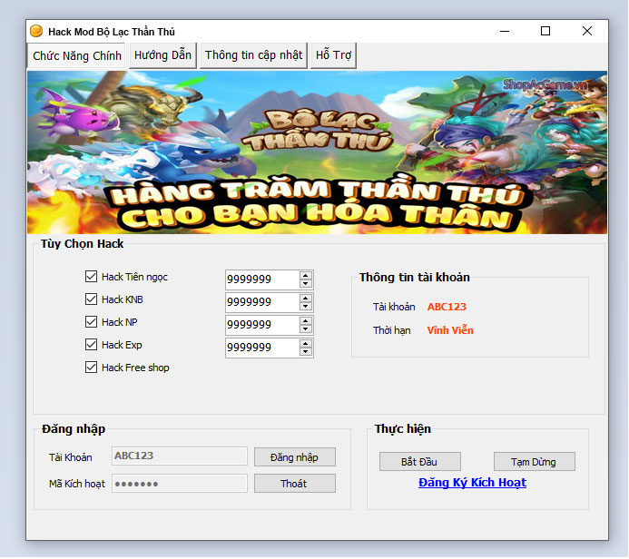
Task: Click the coin app icon in the title bar
Action: coord(36,31)
